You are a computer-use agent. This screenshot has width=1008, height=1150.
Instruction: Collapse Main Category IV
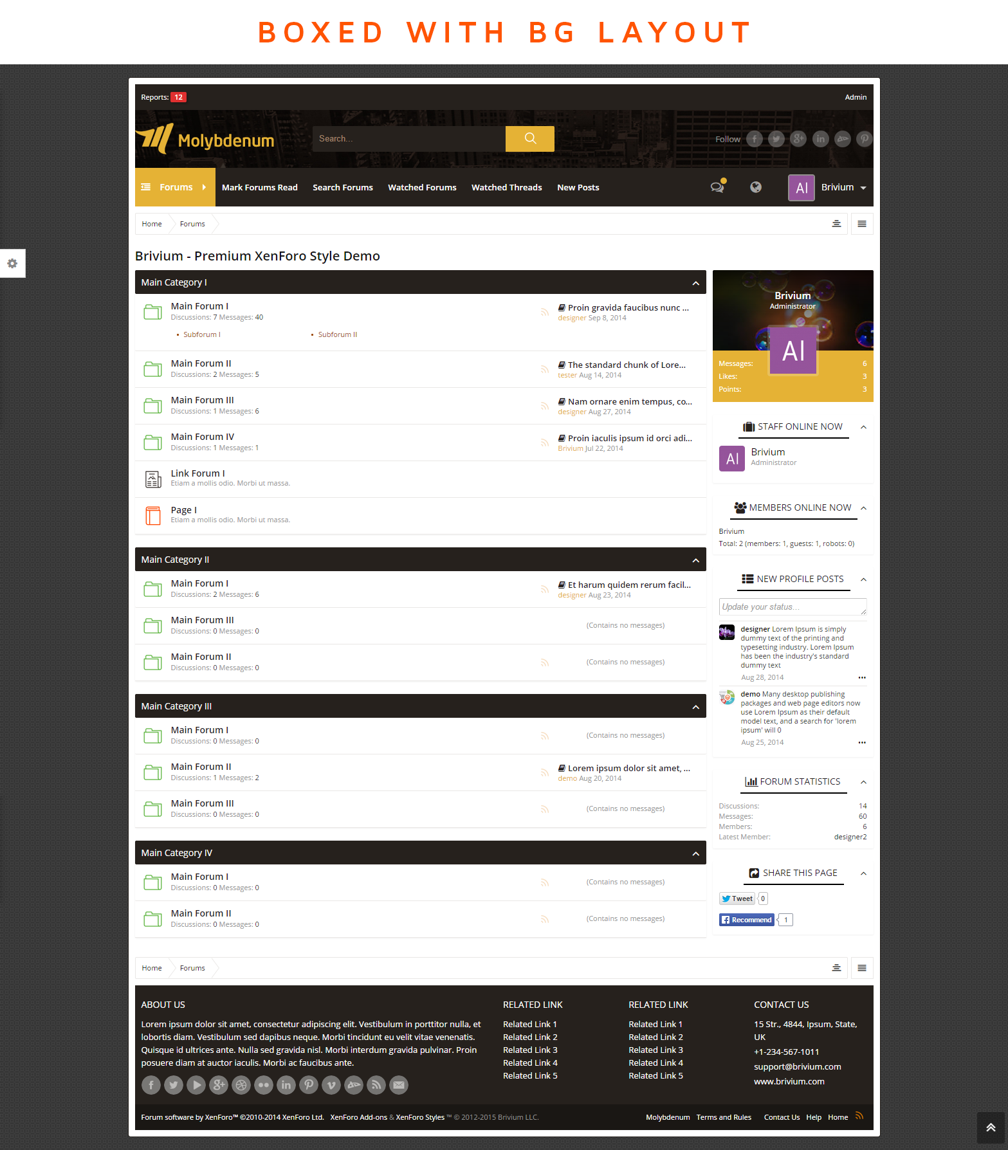(695, 853)
